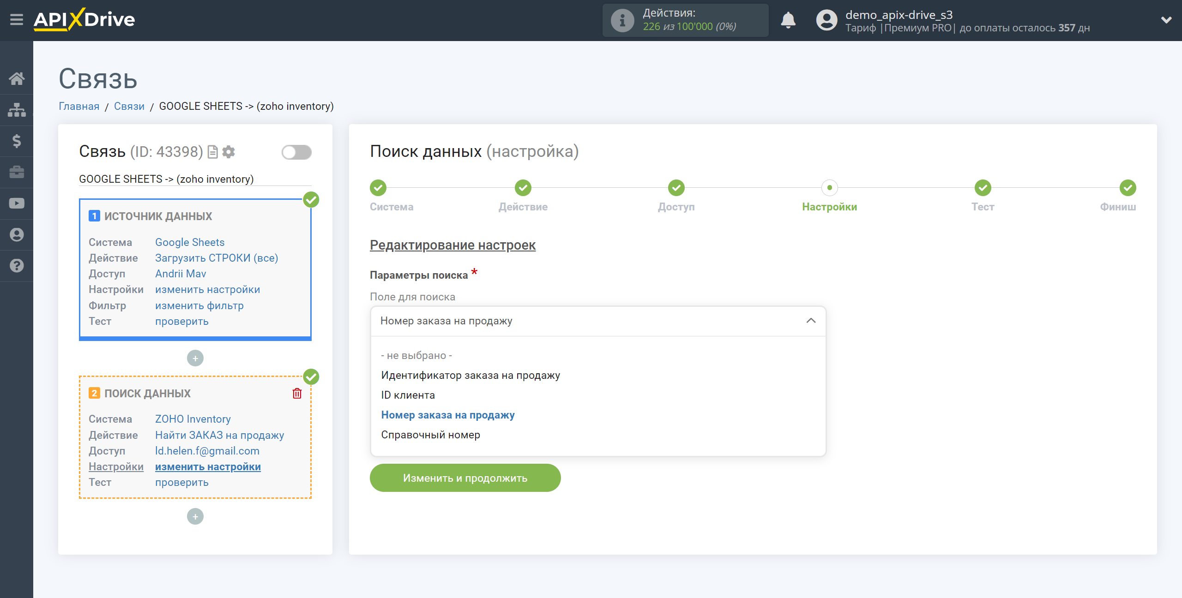Select 'Справочный номер' option
This screenshot has height=598, width=1182.
pyautogui.click(x=431, y=435)
